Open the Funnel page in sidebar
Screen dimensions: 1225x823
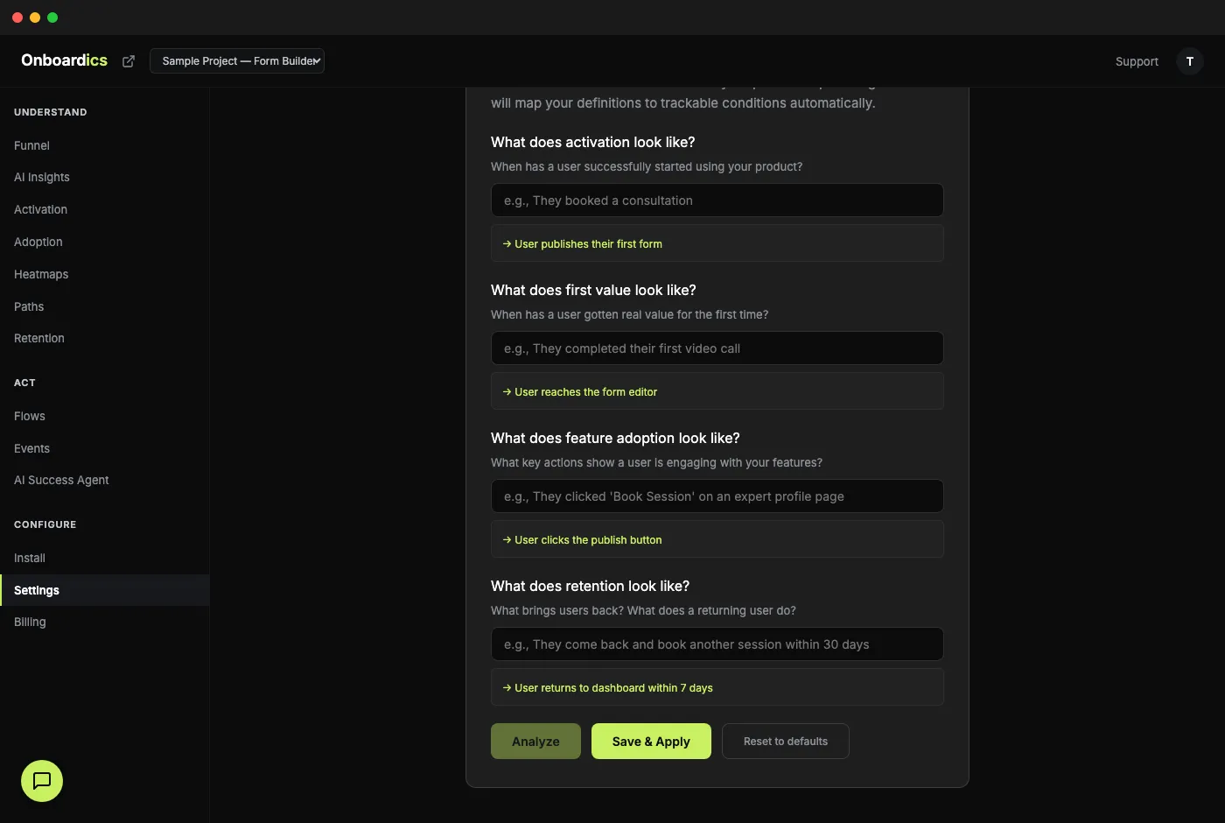pyautogui.click(x=31, y=145)
